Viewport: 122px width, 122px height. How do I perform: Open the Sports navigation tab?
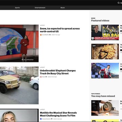pyautogui.click(x=17, y=8)
